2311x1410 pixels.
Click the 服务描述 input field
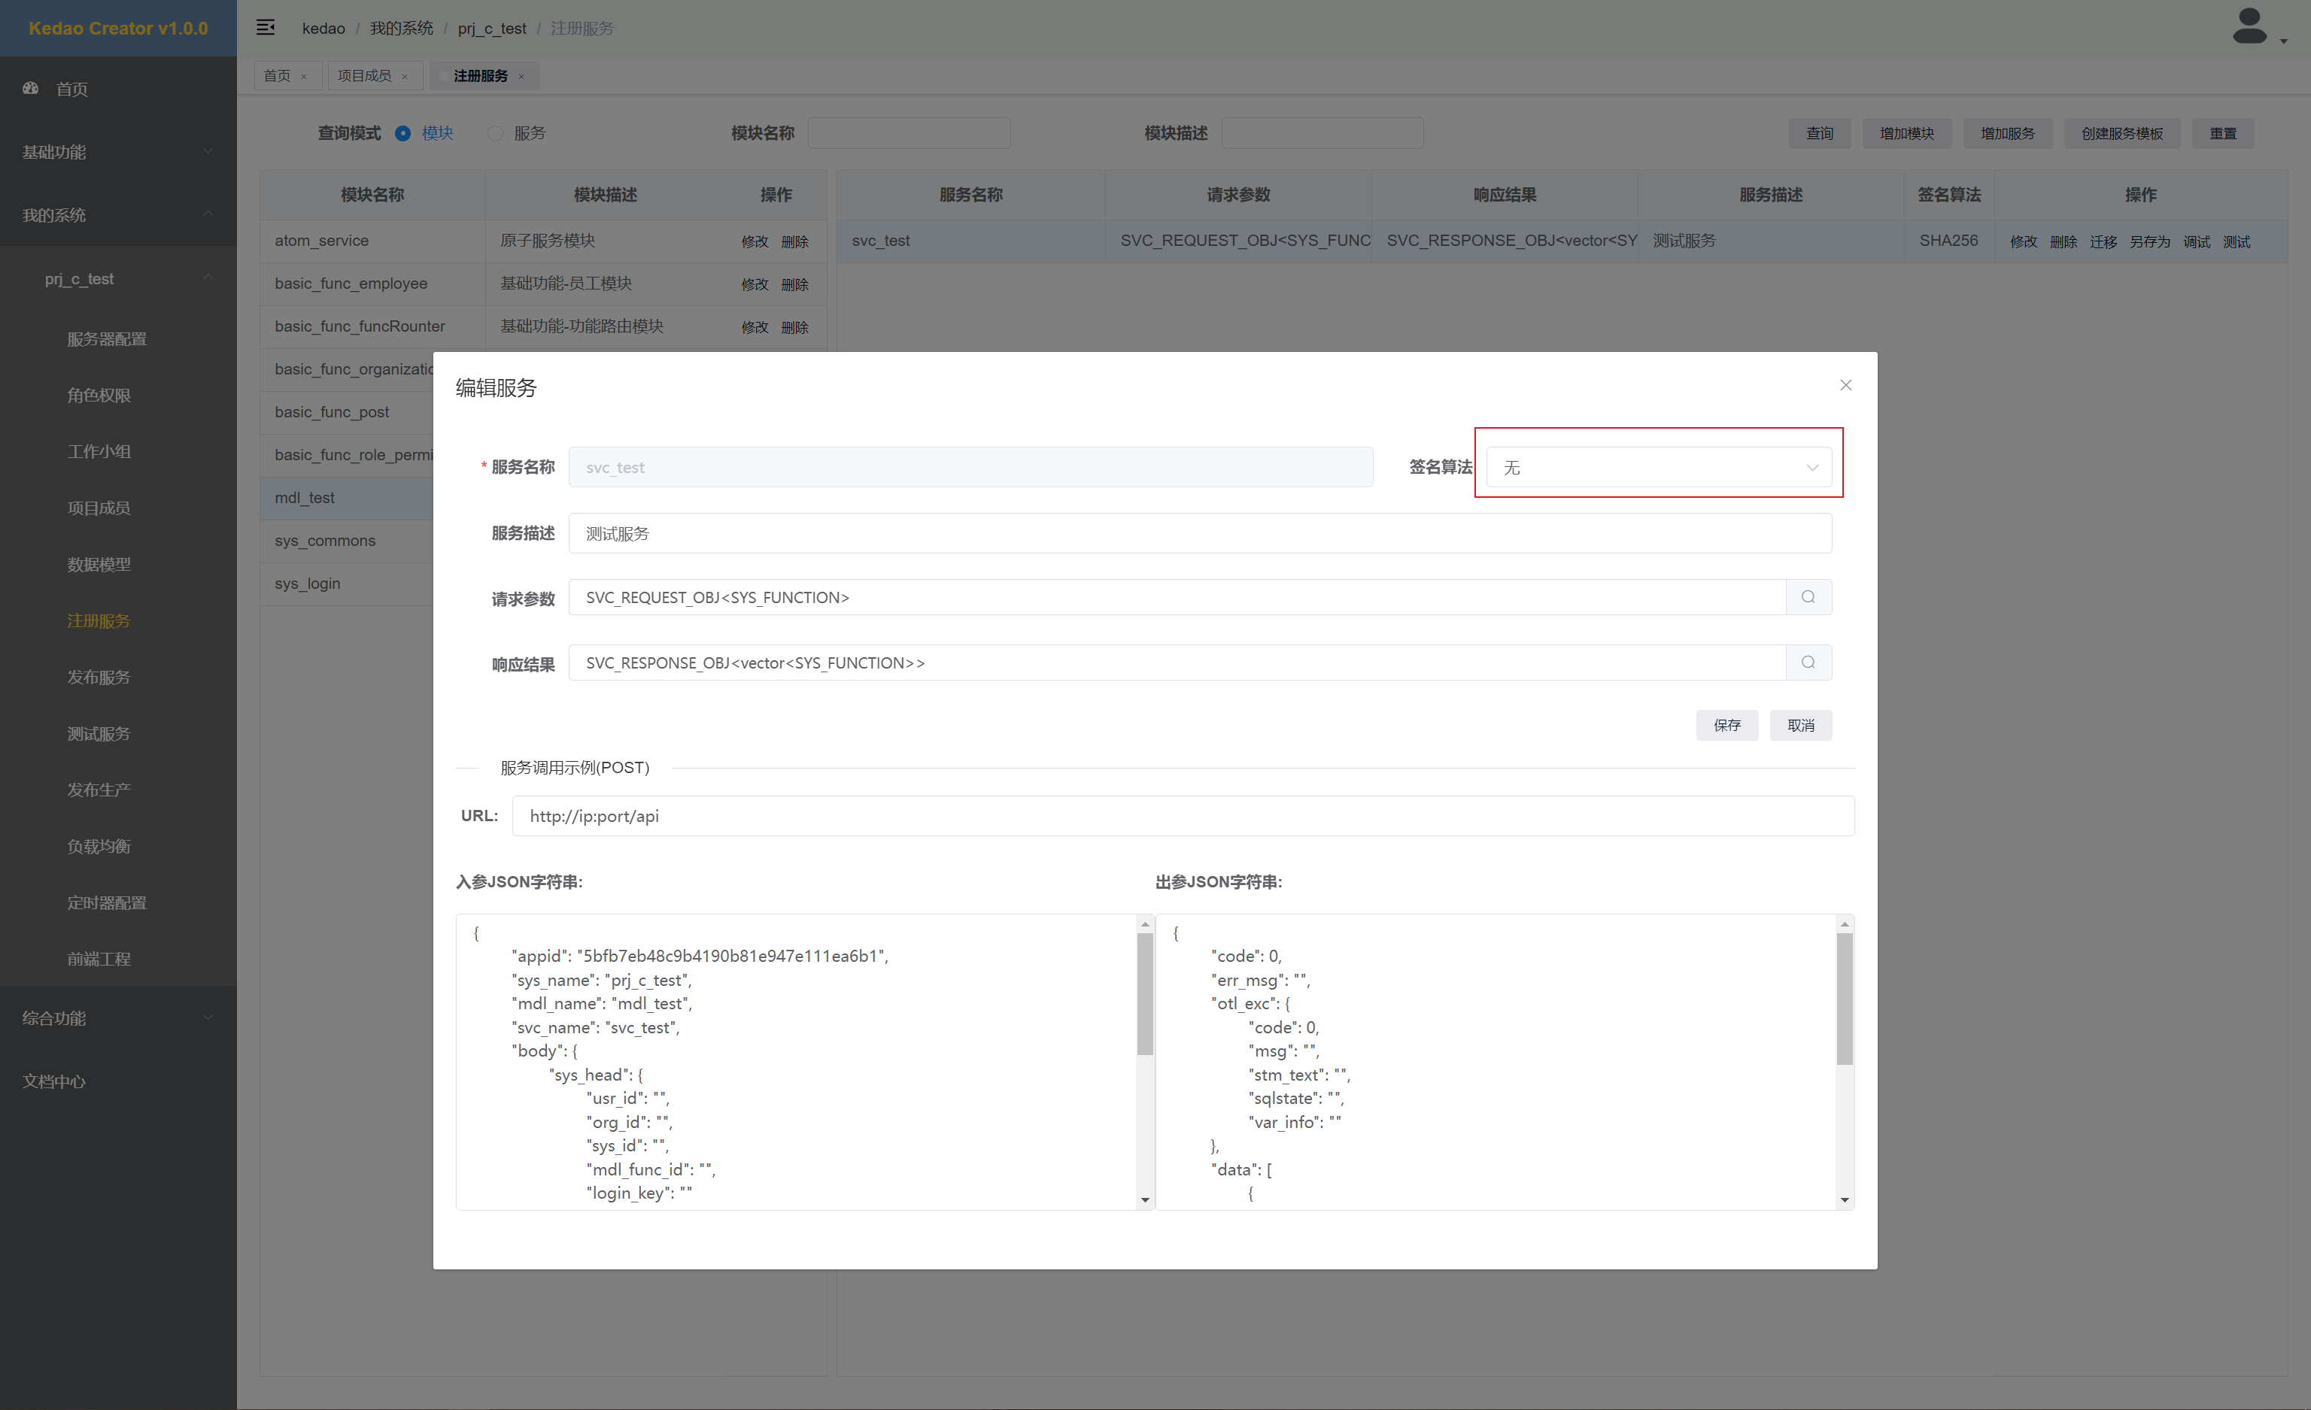point(1198,533)
